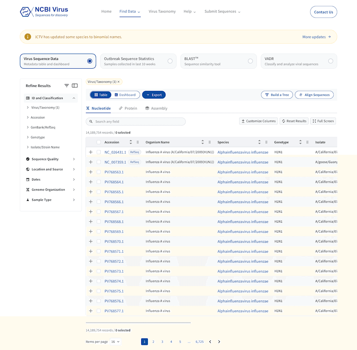Go to page 3 in pagination
357x350 pixels.
(162, 342)
